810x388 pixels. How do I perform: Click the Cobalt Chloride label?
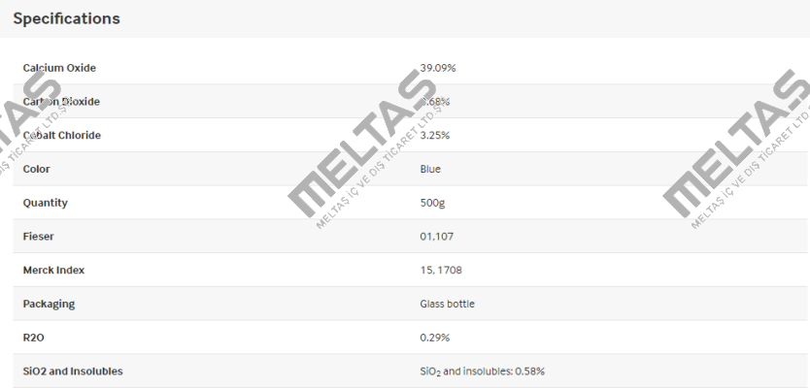[62, 135]
